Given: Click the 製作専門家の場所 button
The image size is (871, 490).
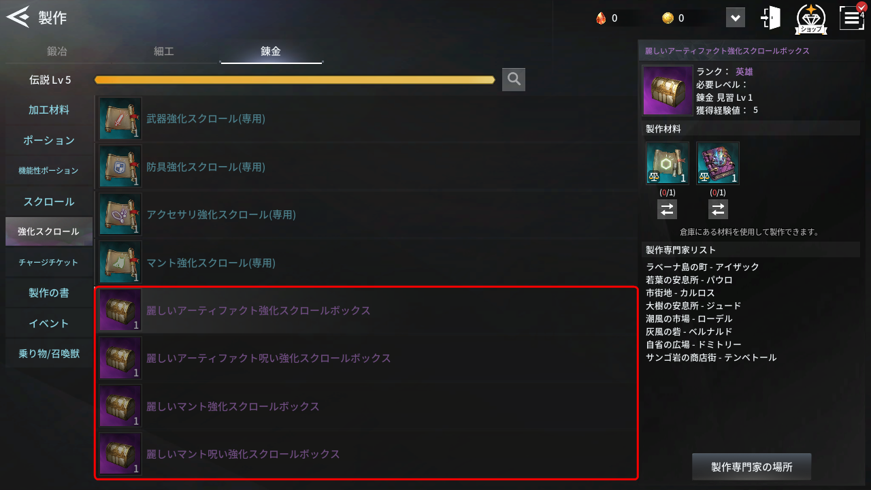Looking at the screenshot, I should (752, 468).
